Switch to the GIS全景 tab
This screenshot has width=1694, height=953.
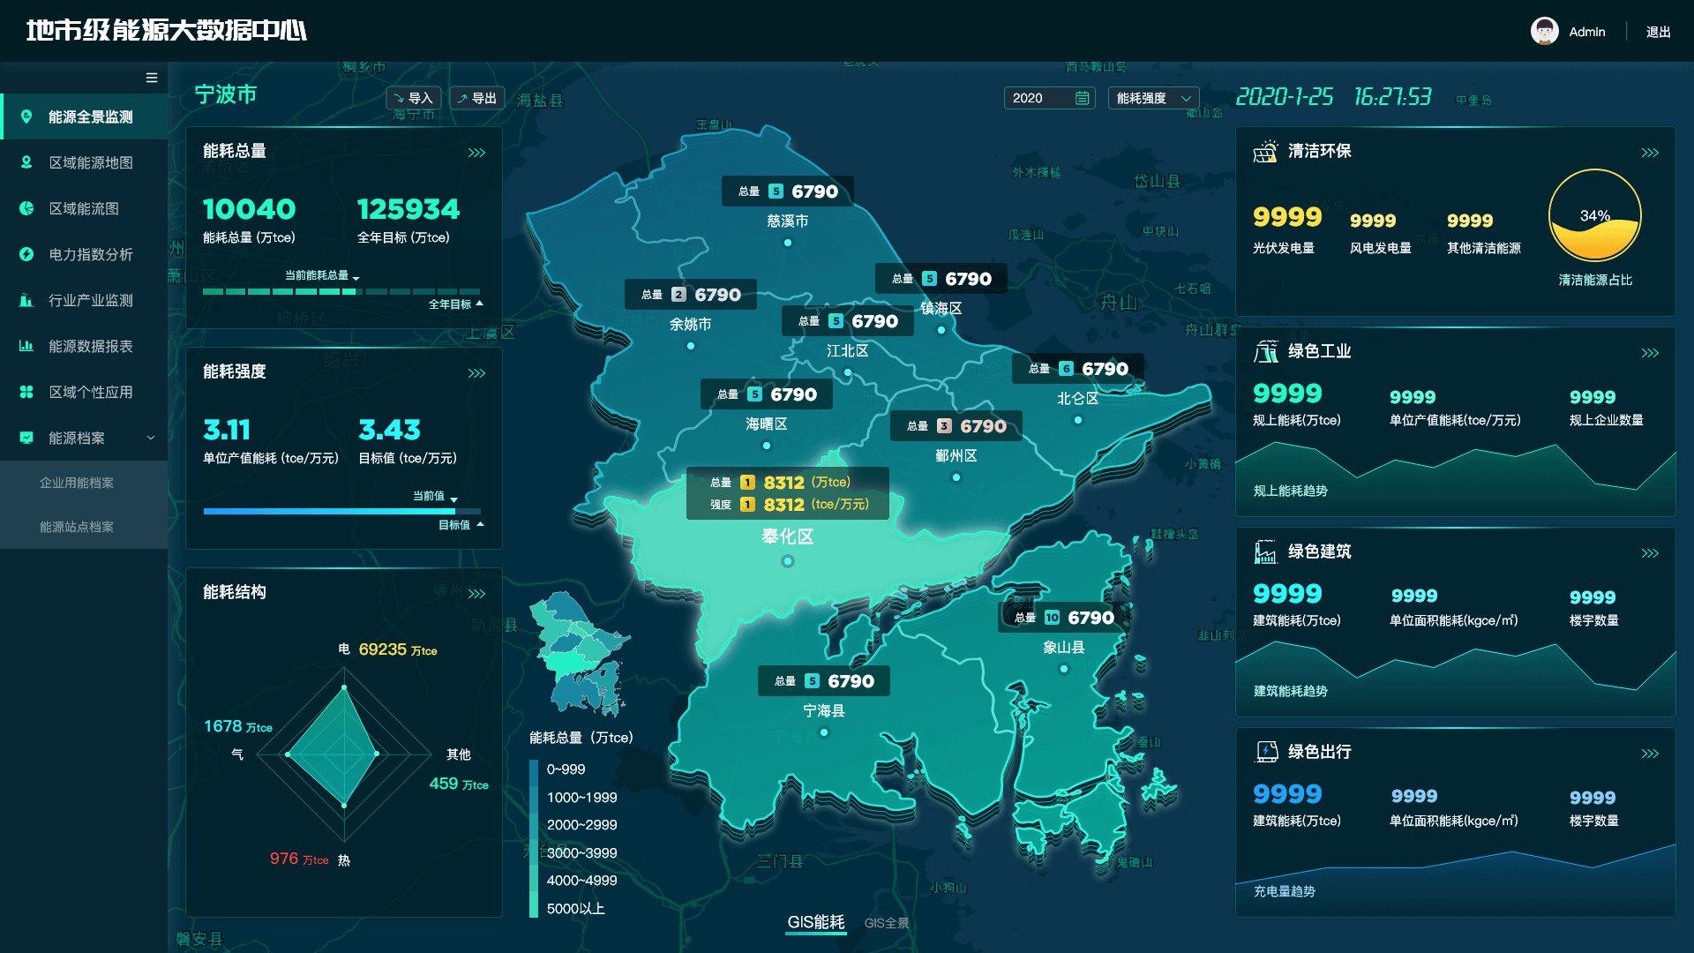(886, 923)
